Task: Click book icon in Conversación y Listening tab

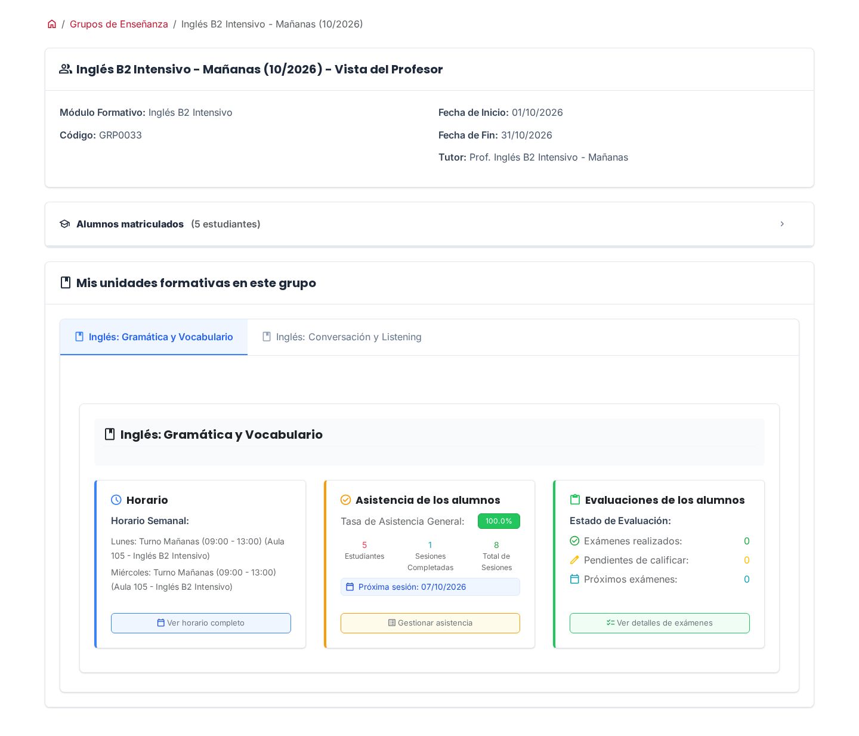Action: [x=267, y=337]
